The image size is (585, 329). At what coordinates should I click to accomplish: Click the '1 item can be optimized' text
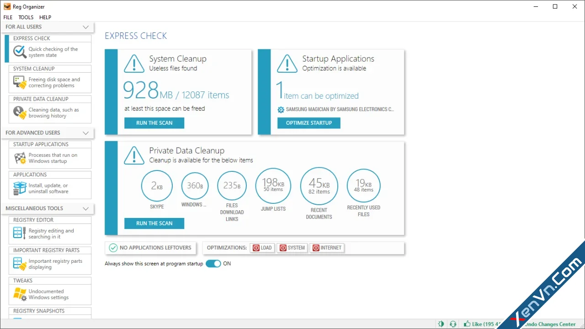(317, 91)
